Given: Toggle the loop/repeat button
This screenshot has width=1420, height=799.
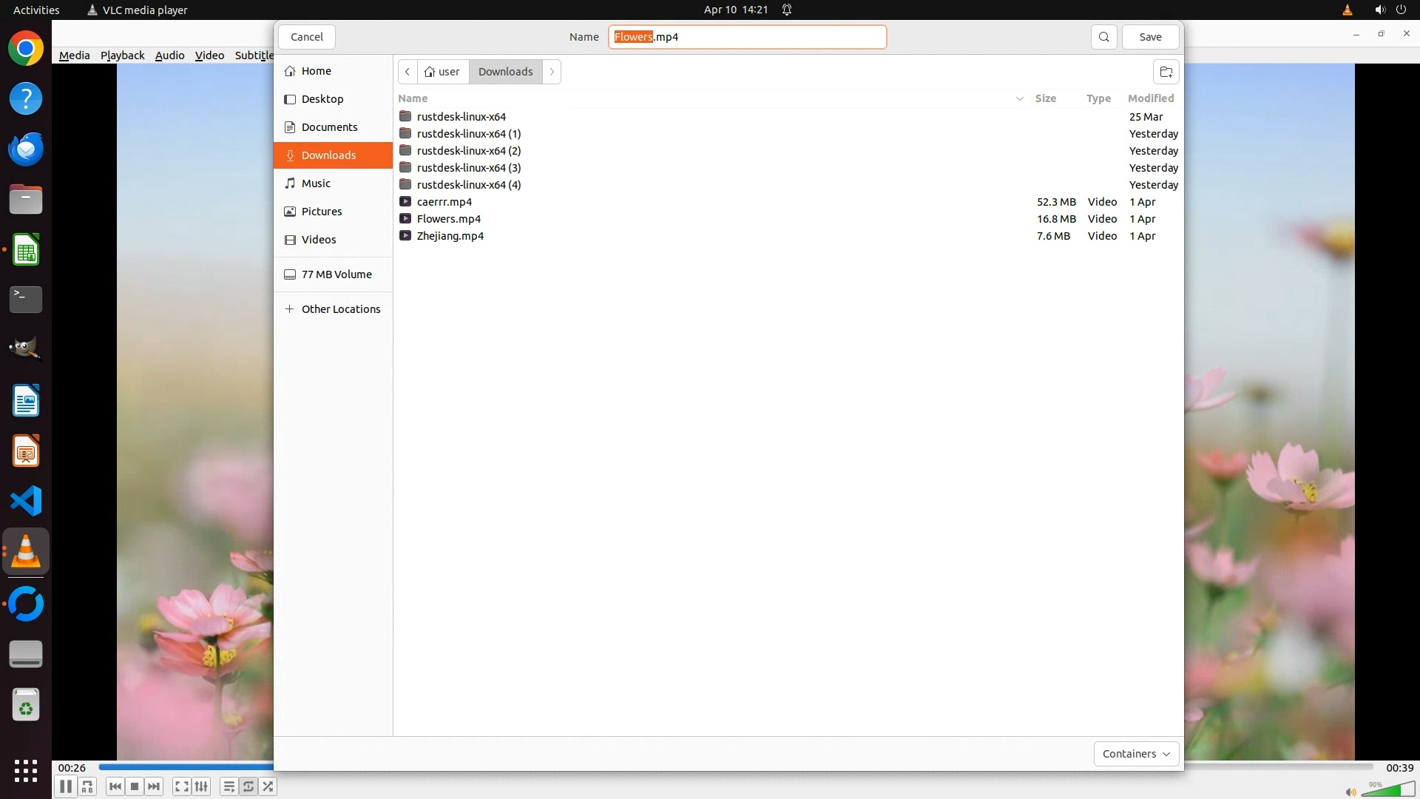Looking at the screenshot, I should [248, 786].
